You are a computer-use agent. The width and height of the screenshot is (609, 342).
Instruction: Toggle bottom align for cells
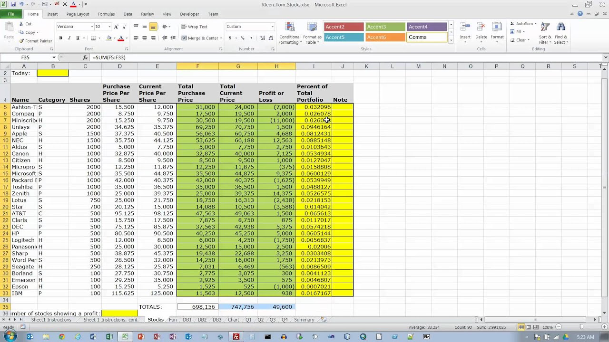point(153,27)
